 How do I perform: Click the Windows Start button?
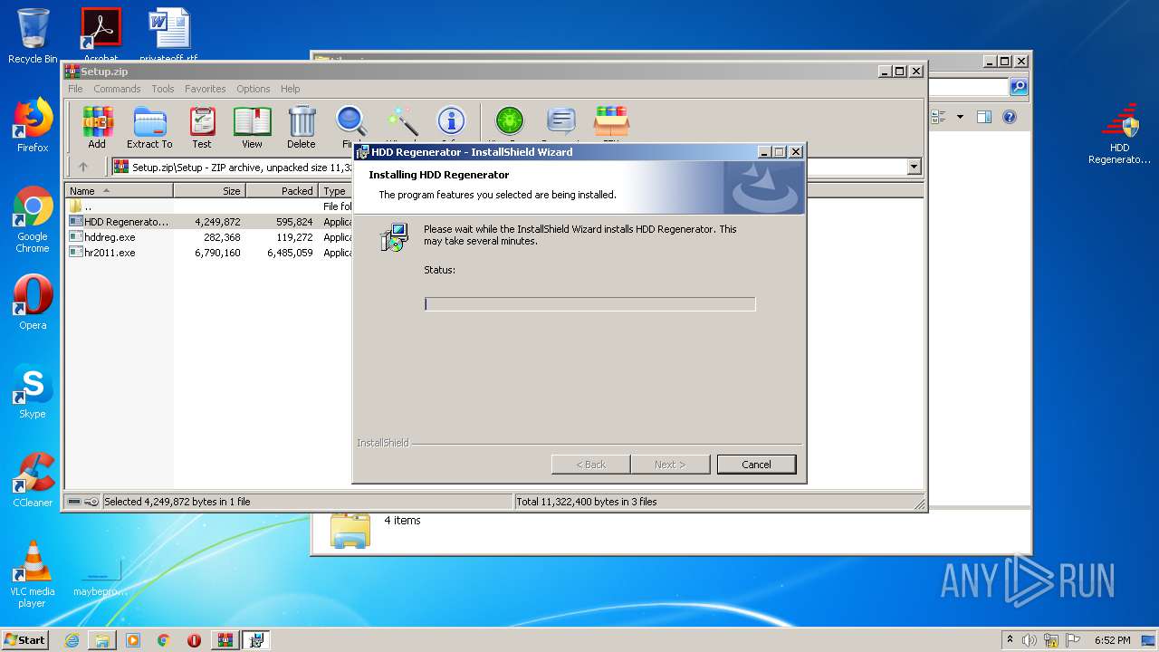point(25,640)
